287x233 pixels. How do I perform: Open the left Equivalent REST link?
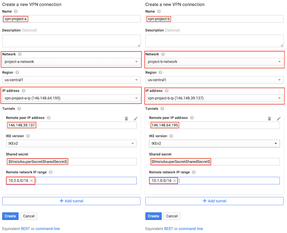click(25, 229)
